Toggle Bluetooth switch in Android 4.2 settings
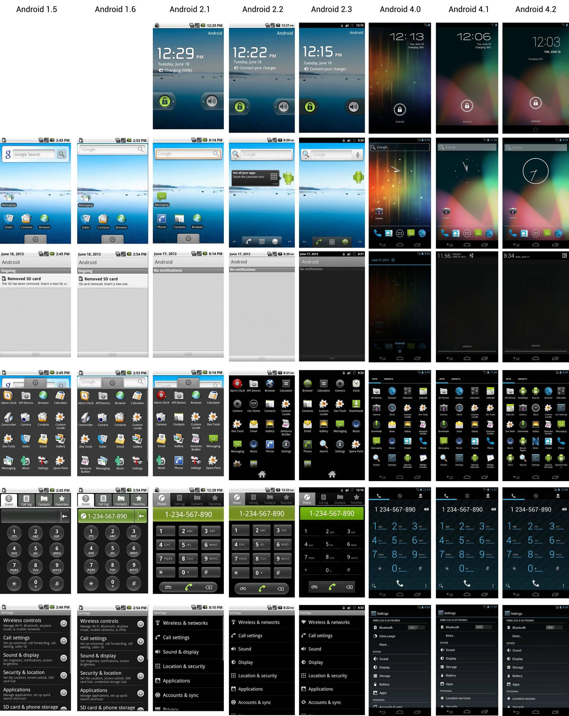 (x=554, y=628)
